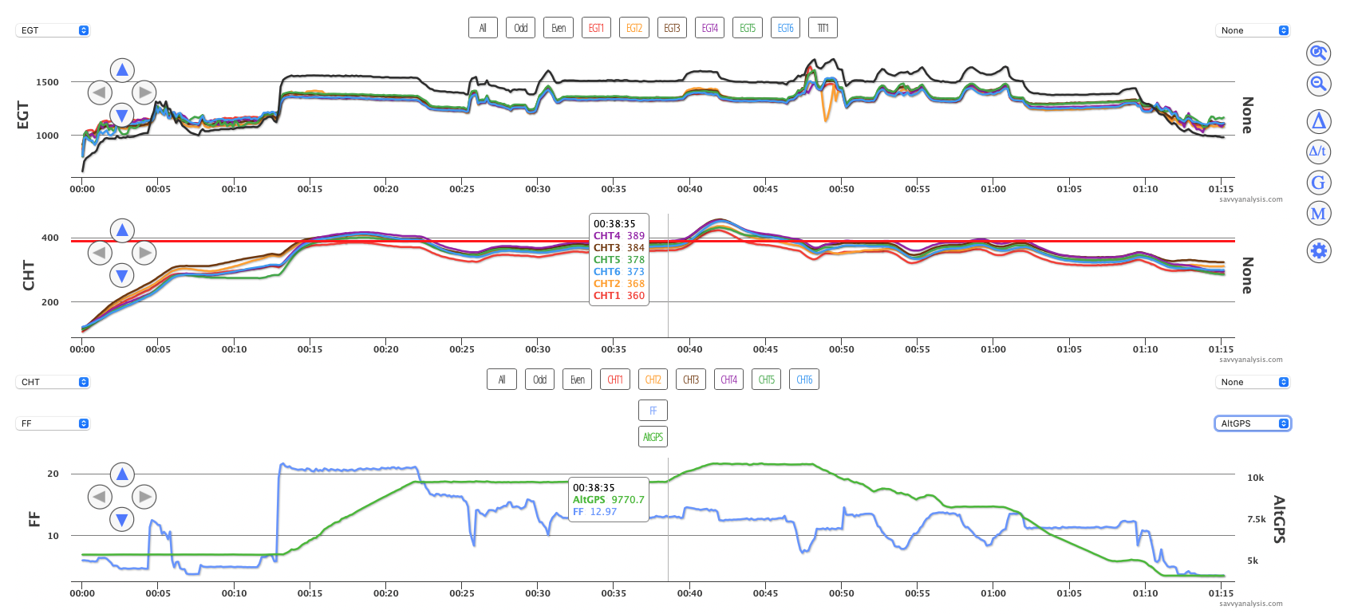Toggle CHT4 series visibility
Screen dimensions: 1350x614
click(x=729, y=380)
